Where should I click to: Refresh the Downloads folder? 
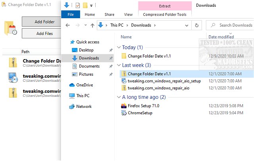197,25
